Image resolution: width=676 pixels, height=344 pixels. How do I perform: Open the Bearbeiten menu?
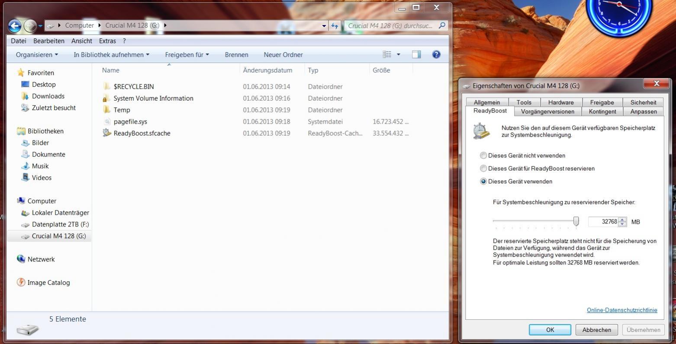(49, 41)
